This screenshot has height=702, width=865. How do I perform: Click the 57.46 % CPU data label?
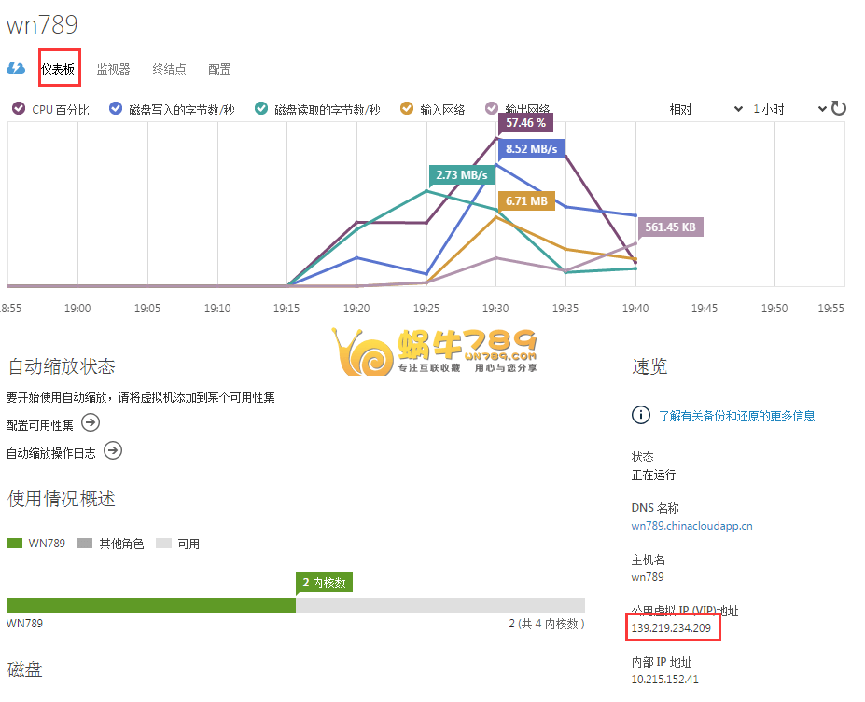pyautogui.click(x=525, y=122)
